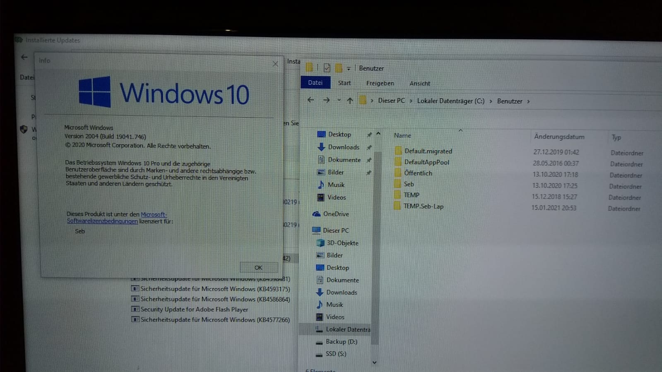Expand chevron after Benutzer breadcrumb
Screen dimensions: 662x372
pos(528,101)
